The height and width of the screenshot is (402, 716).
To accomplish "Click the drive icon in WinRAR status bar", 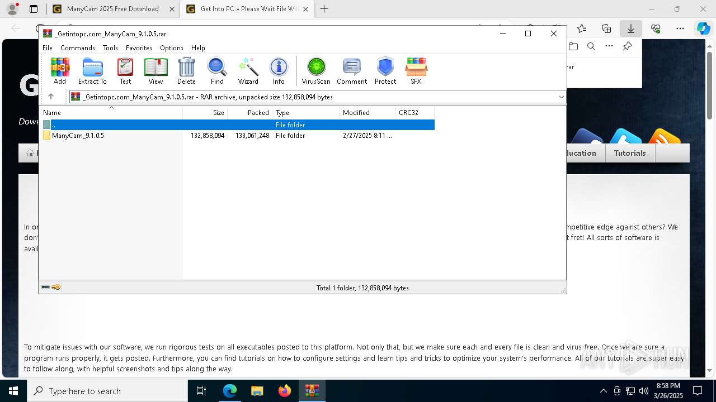I will (x=45, y=287).
